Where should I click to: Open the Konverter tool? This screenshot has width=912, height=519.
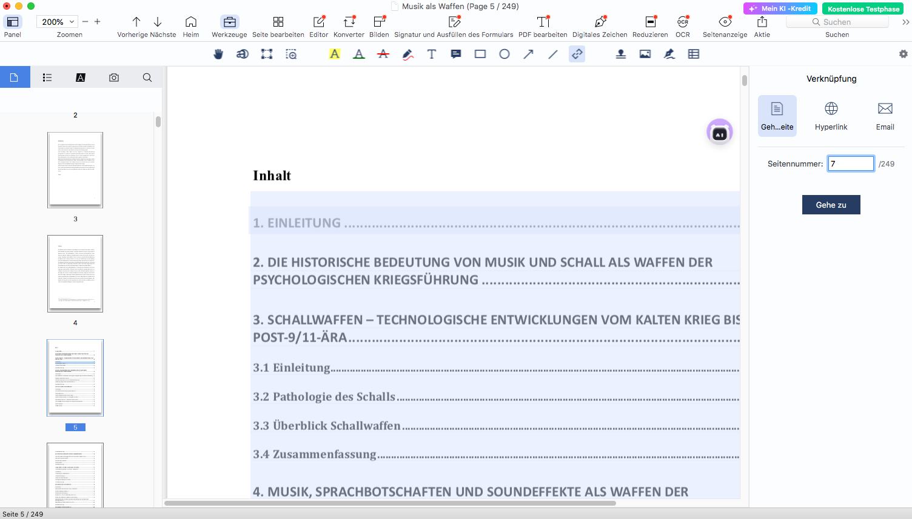pyautogui.click(x=349, y=22)
